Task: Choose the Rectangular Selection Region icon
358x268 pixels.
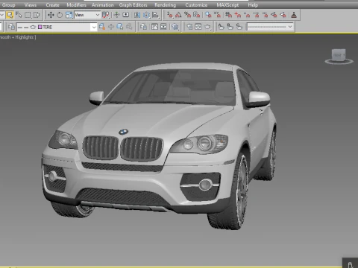Action: click(x=28, y=15)
